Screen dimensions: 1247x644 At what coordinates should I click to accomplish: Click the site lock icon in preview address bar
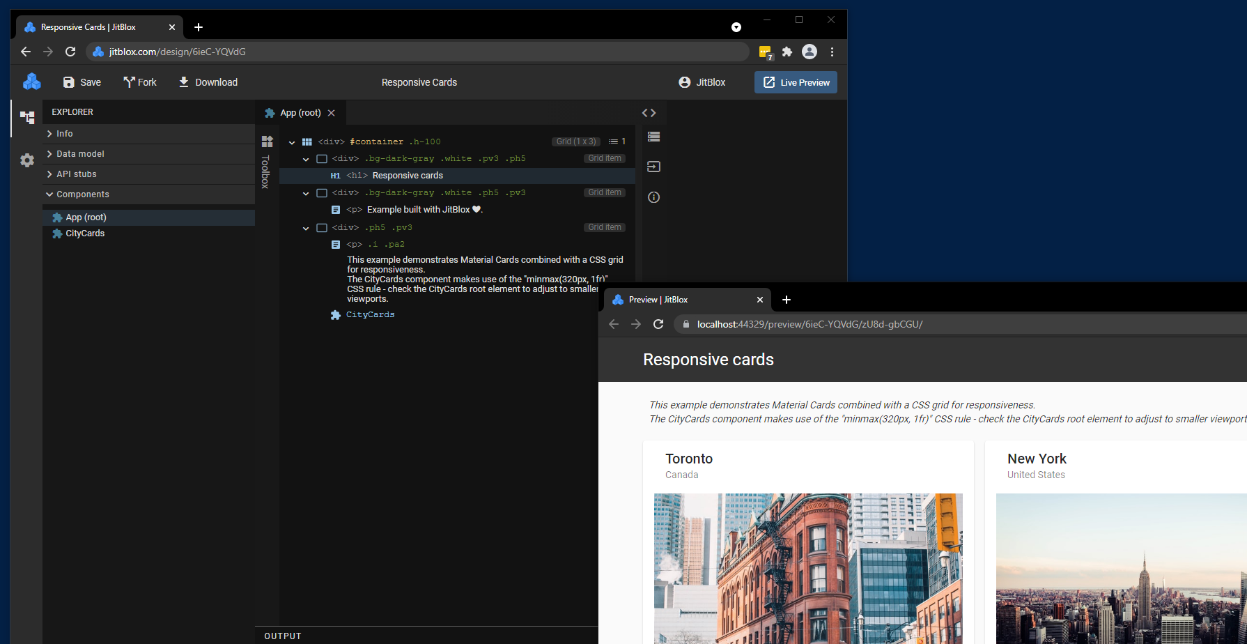coord(686,324)
